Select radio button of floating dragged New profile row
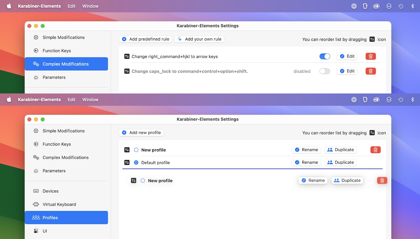This screenshot has height=239, width=420. pos(143,180)
